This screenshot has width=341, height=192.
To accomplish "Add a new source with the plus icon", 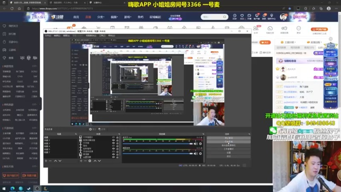I will coord(81,161).
